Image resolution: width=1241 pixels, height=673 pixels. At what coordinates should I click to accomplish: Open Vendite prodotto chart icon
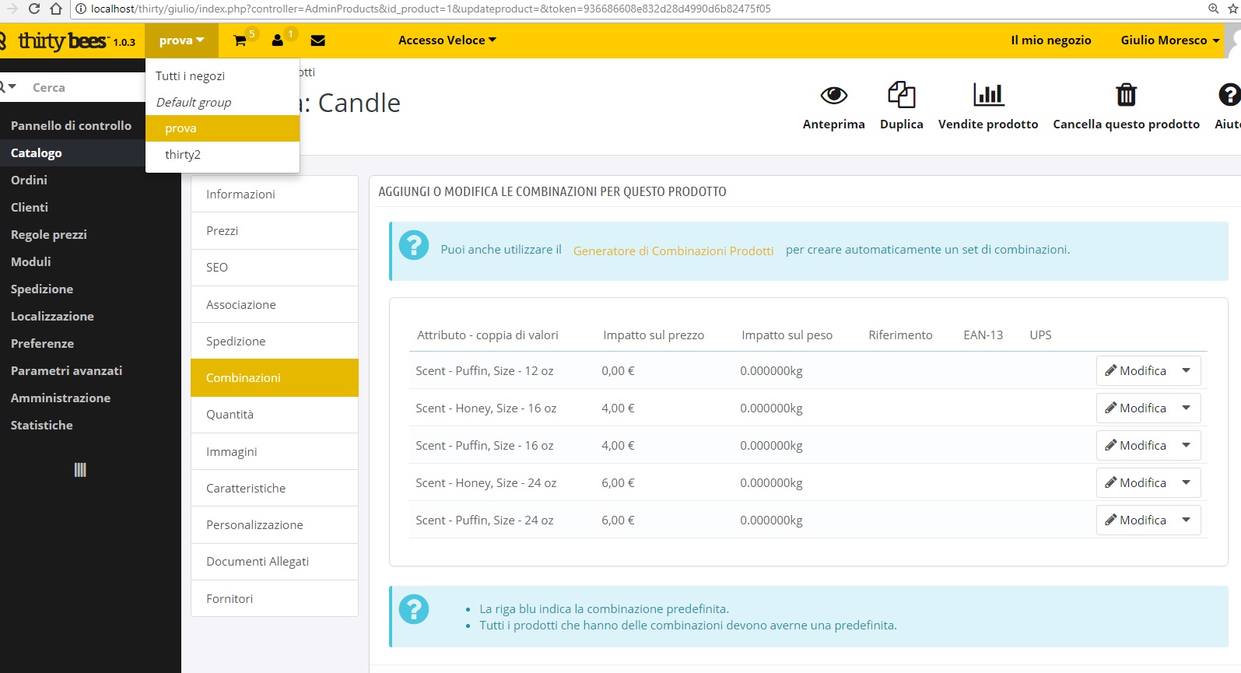(988, 95)
